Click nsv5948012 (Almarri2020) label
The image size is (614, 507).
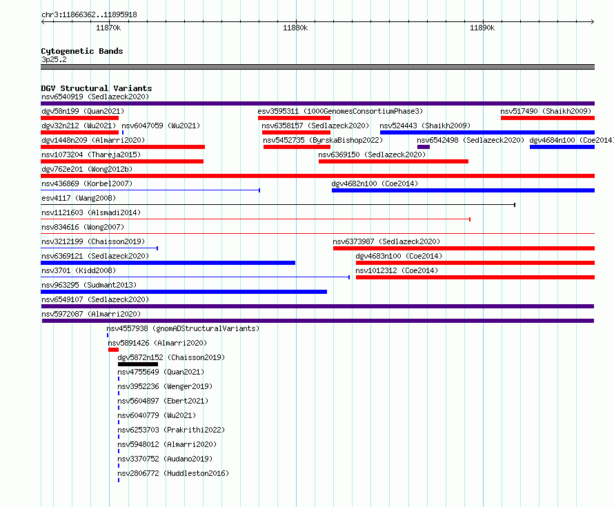167,444
